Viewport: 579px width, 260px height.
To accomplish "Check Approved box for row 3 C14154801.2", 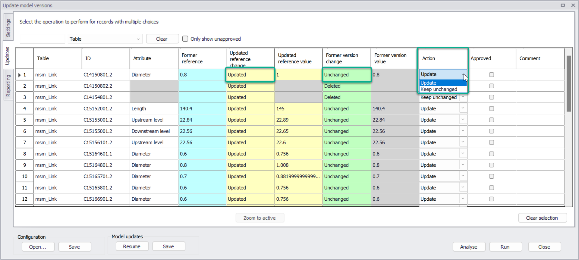I will 492,97.
